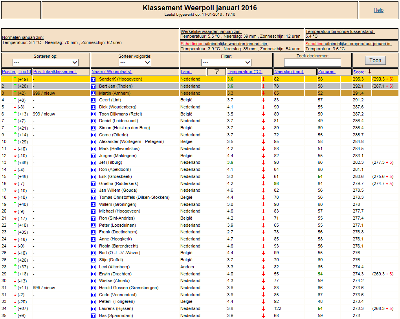Click the Toon button
Image resolution: width=400 pixels, height=319 pixels.
375,60
